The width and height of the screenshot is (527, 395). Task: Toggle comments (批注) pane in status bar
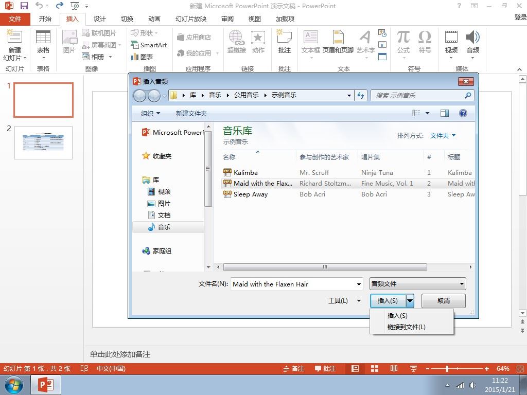pos(325,368)
